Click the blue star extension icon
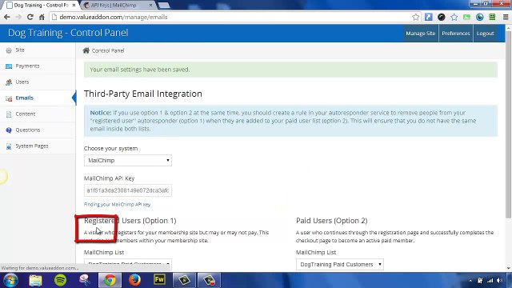 pos(454,17)
